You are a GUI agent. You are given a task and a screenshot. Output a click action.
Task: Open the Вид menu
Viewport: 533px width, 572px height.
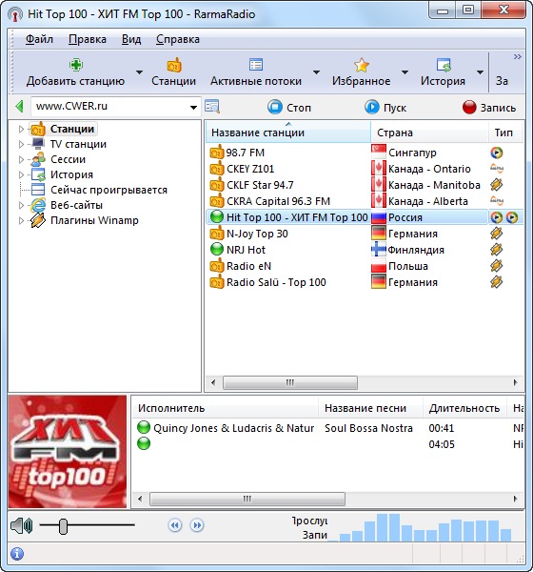pos(131,39)
